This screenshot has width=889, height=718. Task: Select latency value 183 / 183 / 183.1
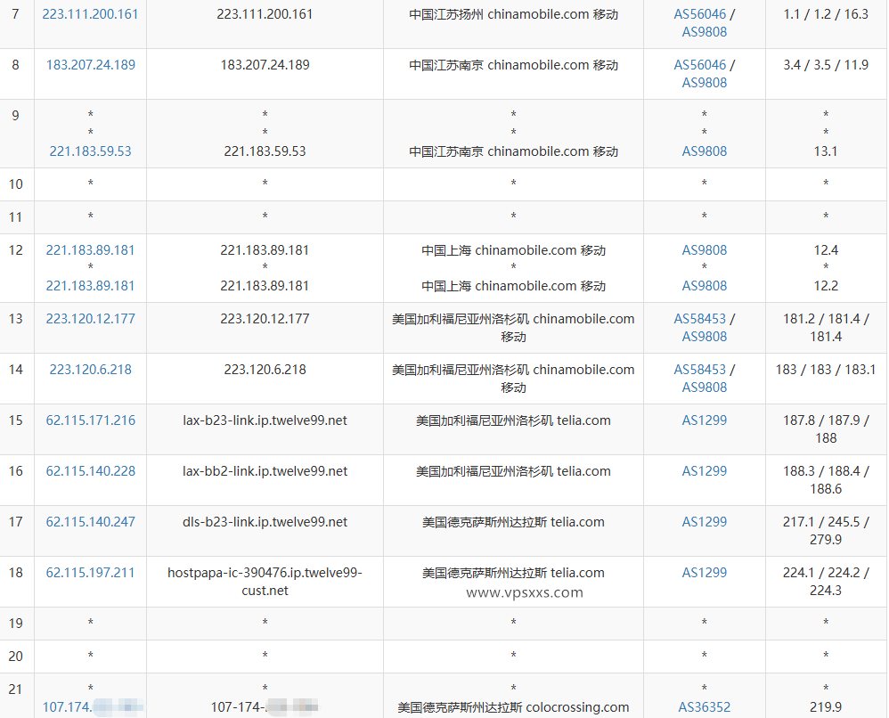click(x=826, y=370)
